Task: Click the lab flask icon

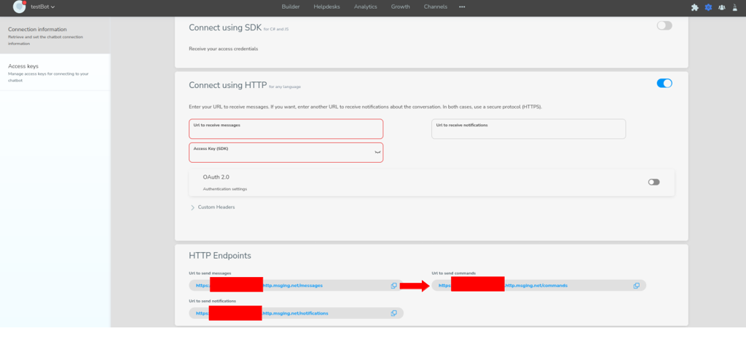Action: point(734,7)
